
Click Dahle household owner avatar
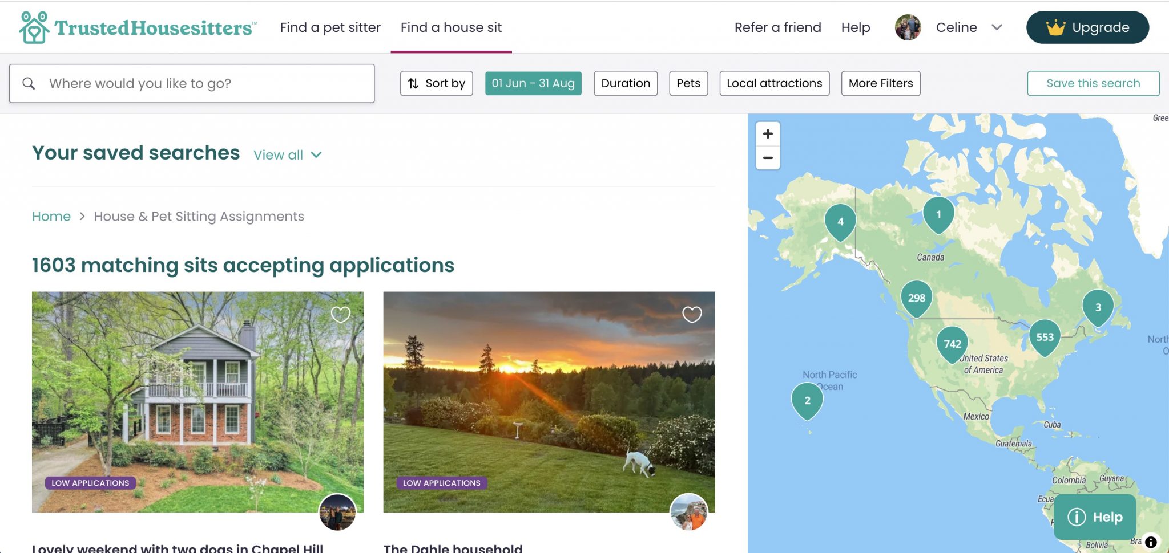click(x=689, y=512)
